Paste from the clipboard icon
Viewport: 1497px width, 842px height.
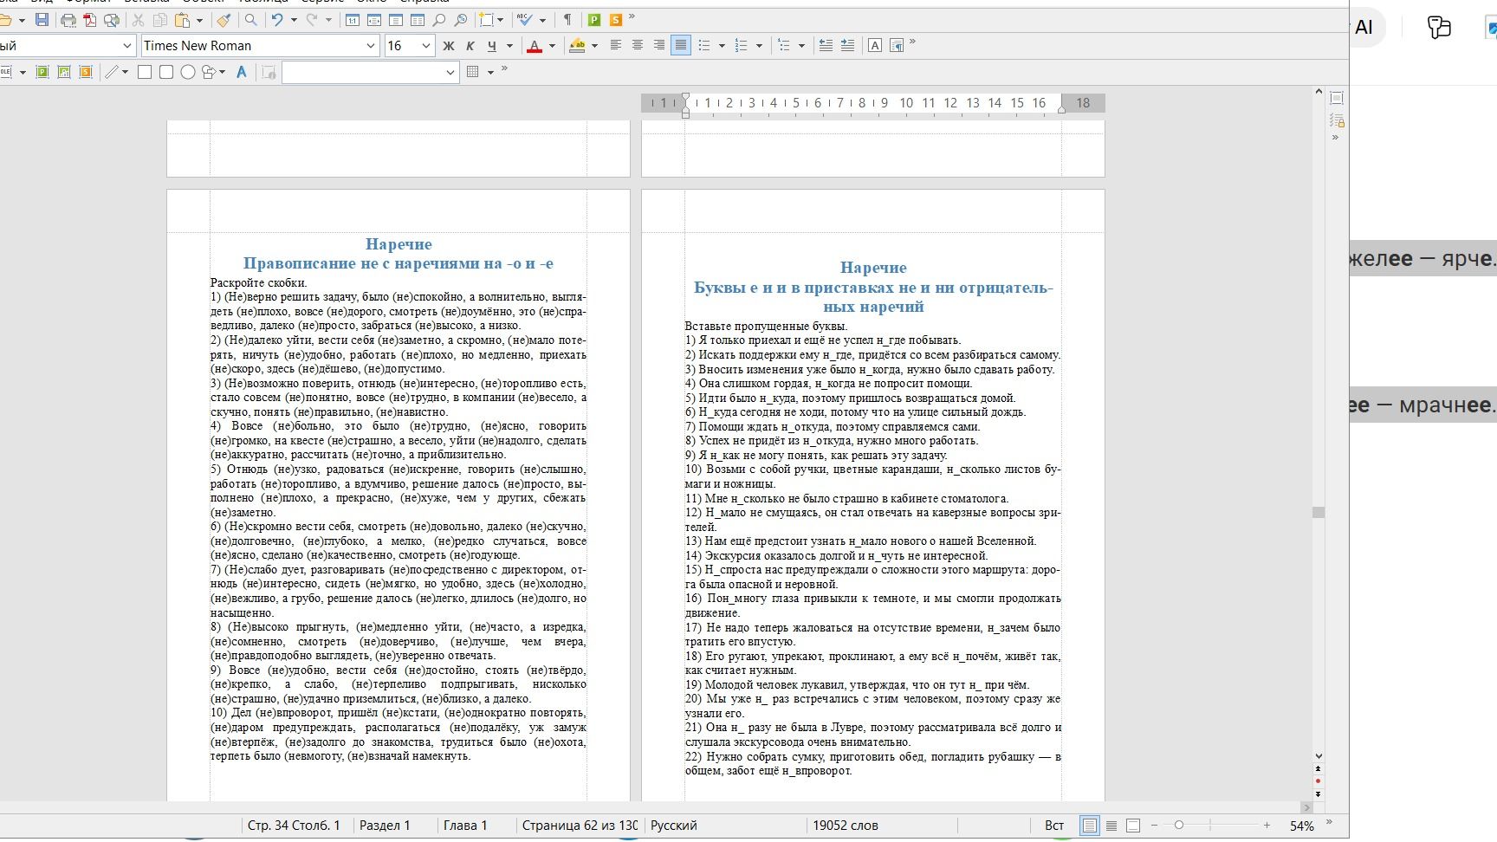click(x=182, y=20)
